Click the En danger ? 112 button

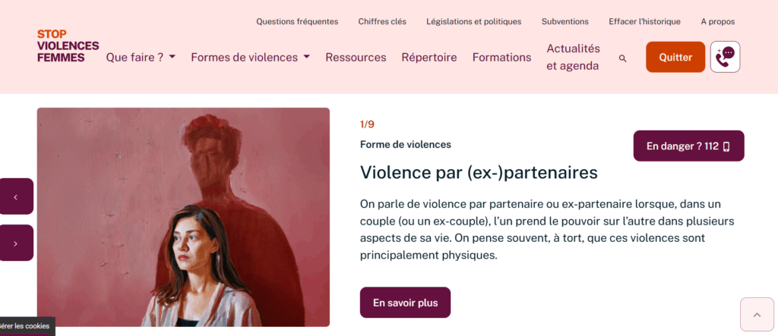tap(688, 146)
